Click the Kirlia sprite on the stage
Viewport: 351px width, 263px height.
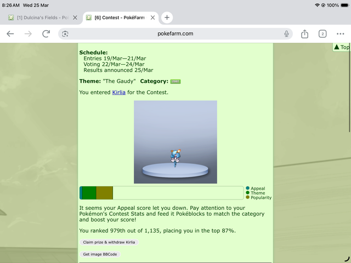click(175, 158)
